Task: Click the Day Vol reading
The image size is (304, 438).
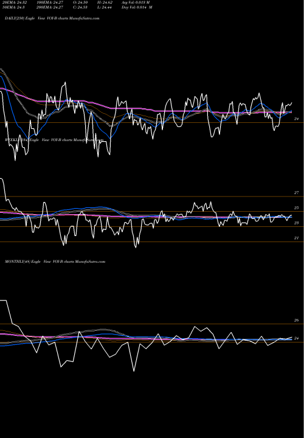Action: pos(137,7)
